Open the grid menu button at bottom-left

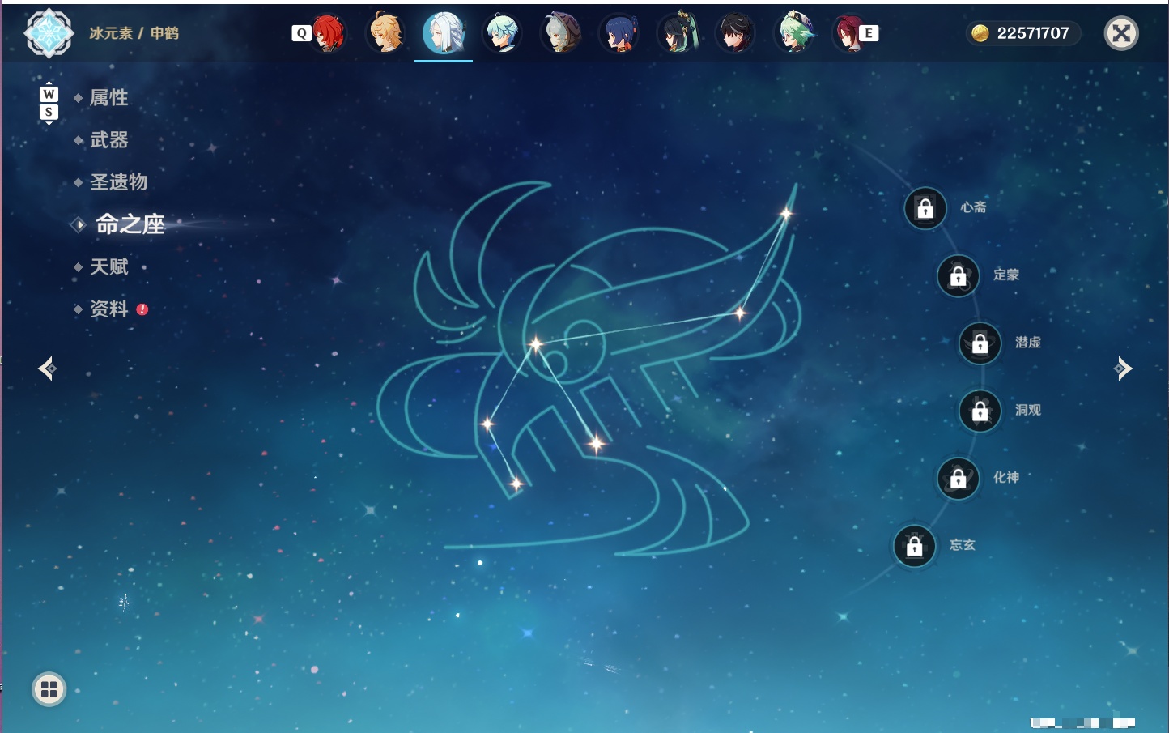[x=49, y=689]
